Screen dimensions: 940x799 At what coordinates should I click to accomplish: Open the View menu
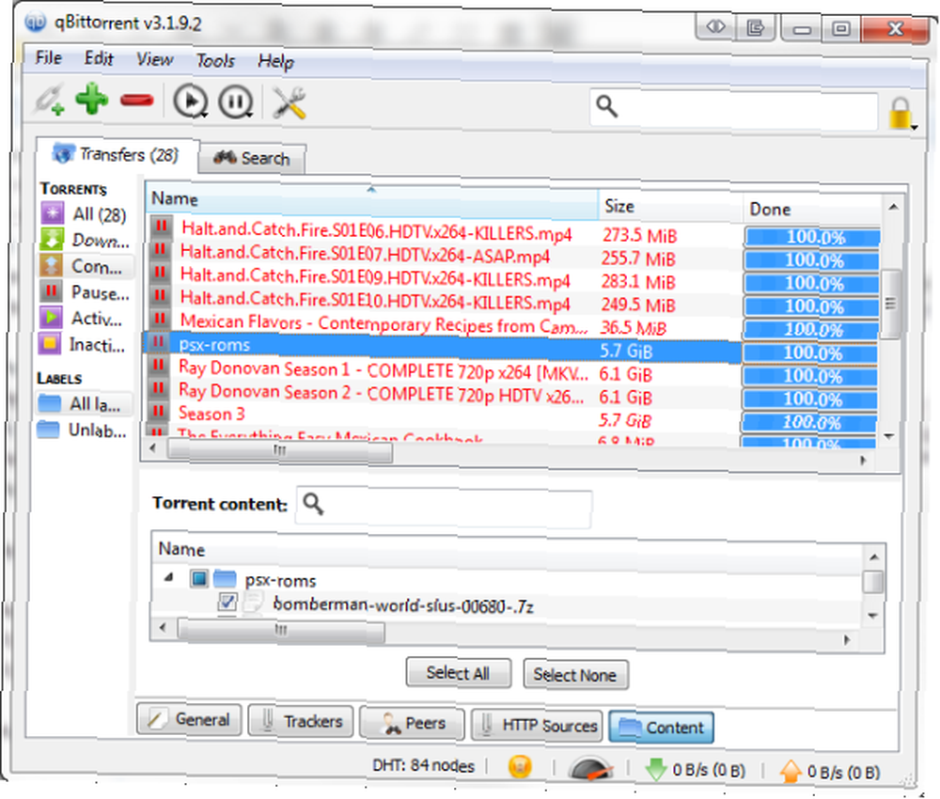(x=155, y=59)
